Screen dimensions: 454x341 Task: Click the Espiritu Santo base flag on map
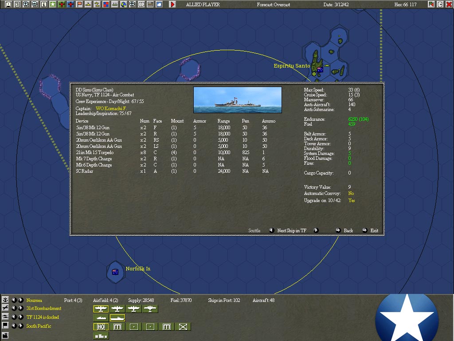point(320,69)
